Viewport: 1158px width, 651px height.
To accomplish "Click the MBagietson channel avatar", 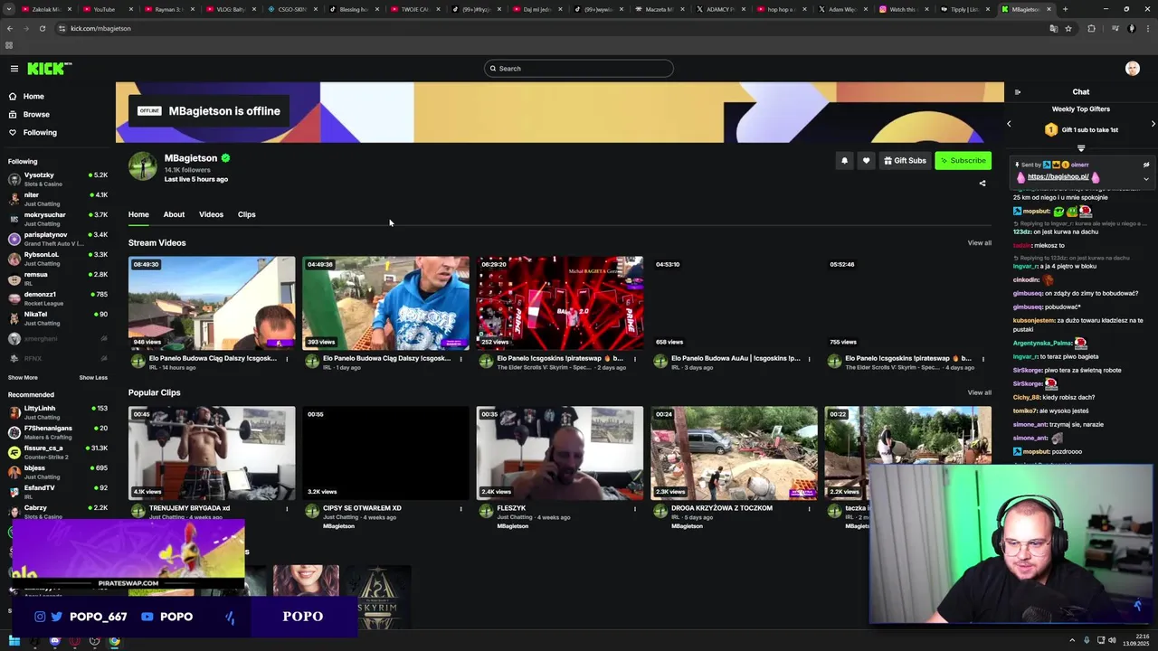I will (x=143, y=166).
